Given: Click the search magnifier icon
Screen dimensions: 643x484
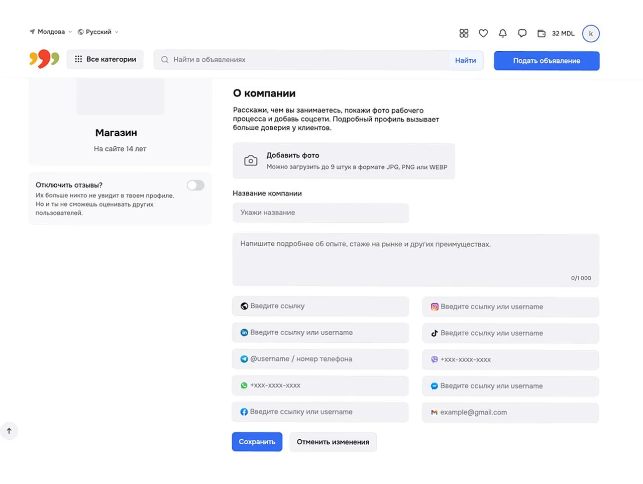Looking at the screenshot, I should 165,60.
